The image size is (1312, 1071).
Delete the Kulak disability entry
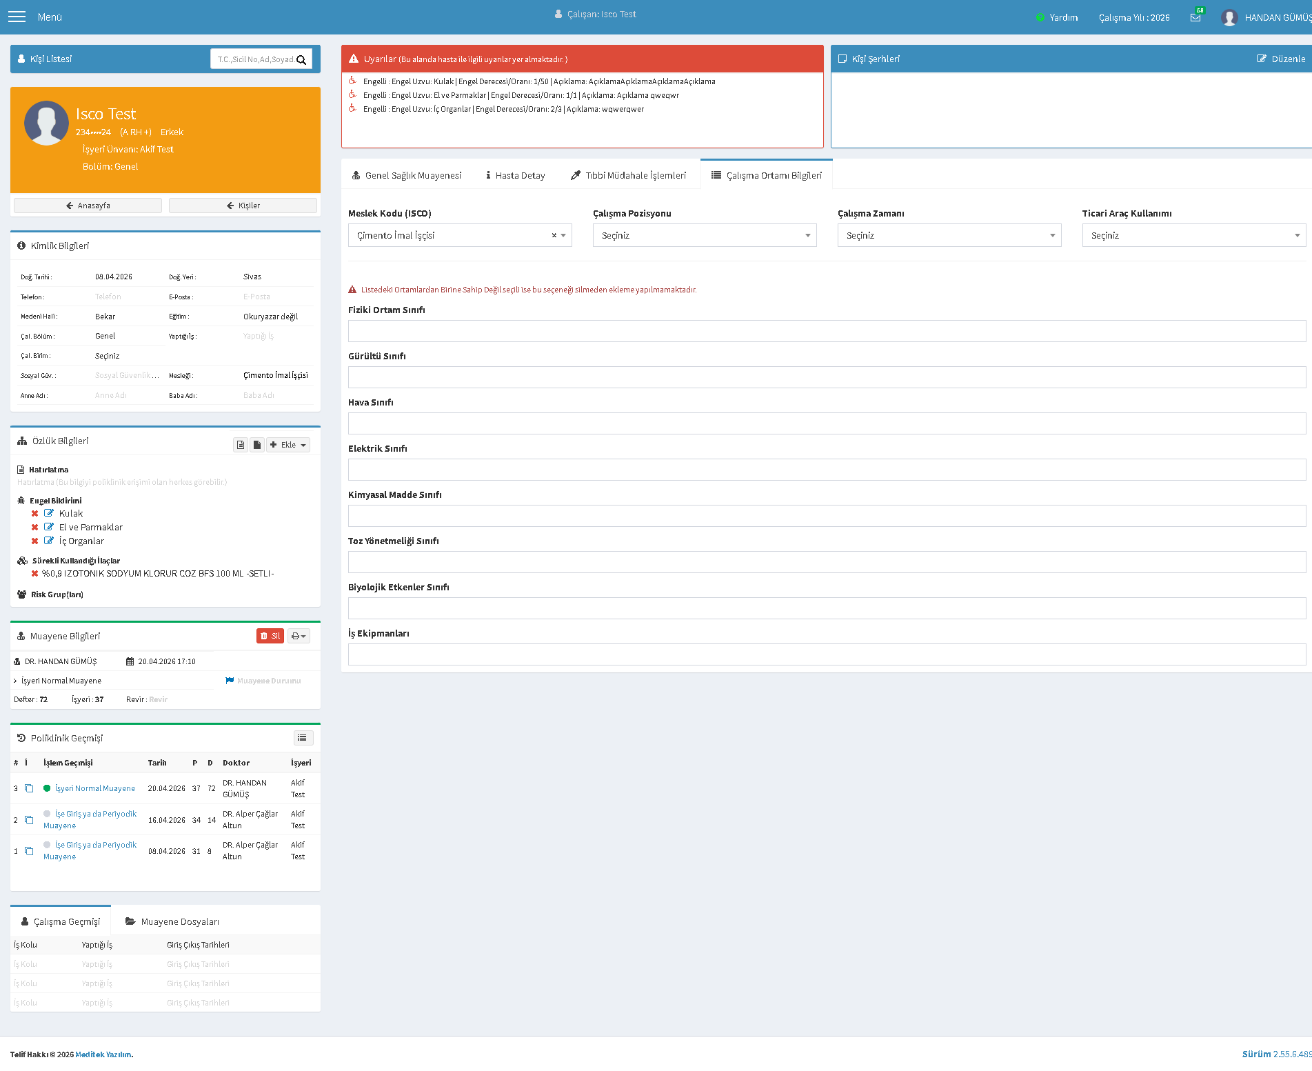pyautogui.click(x=34, y=514)
